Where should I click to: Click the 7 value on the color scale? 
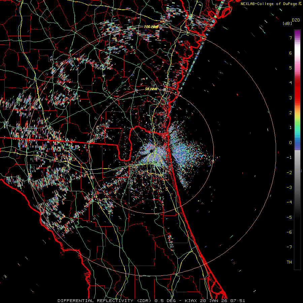[291, 38]
